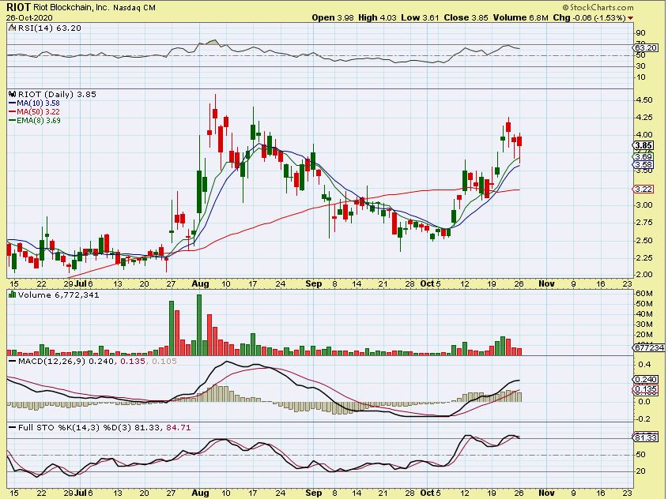Click the MACD(12,26,9) 0.240 label
668x499 pixels.
(x=66, y=361)
